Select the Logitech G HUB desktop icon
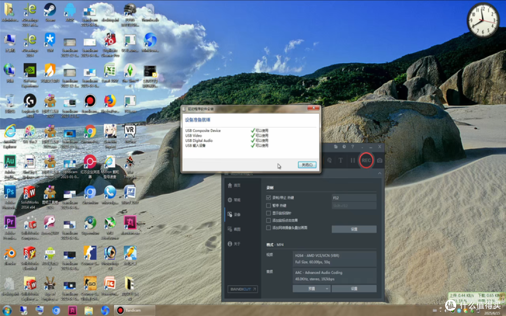This screenshot has width=506, height=316. click(x=30, y=105)
